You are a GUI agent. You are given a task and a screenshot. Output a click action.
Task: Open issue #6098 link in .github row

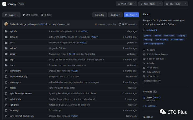pyautogui.click(x=84, y=31)
